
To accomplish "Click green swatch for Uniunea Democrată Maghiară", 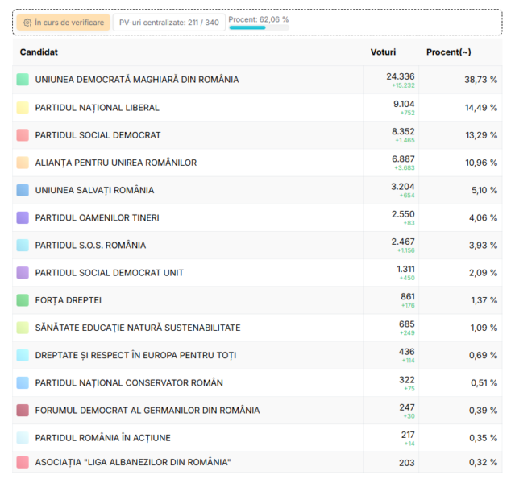I will (23, 80).
